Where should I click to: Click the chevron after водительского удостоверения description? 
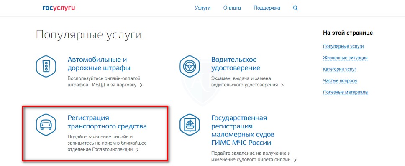coord(282,85)
